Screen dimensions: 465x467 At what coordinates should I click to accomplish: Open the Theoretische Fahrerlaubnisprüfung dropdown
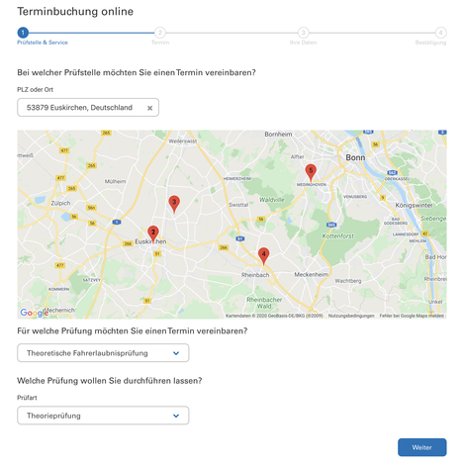tap(103, 353)
